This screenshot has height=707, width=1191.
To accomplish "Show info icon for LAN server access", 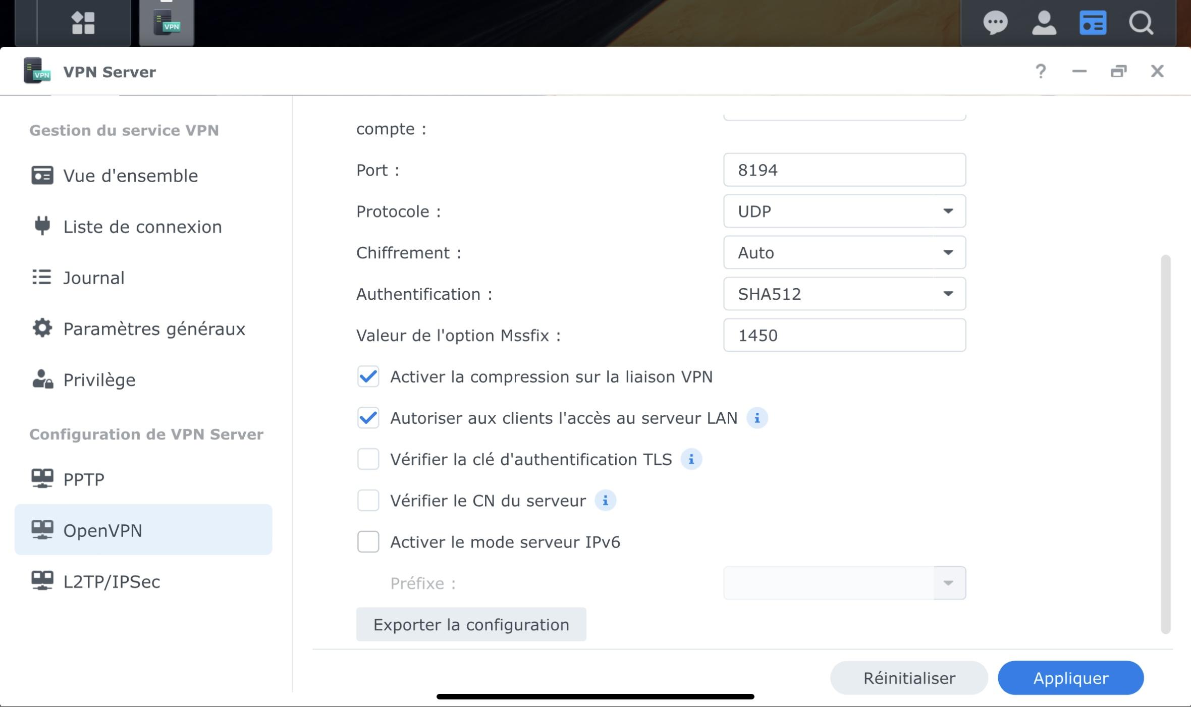I will click(x=756, y=418).
